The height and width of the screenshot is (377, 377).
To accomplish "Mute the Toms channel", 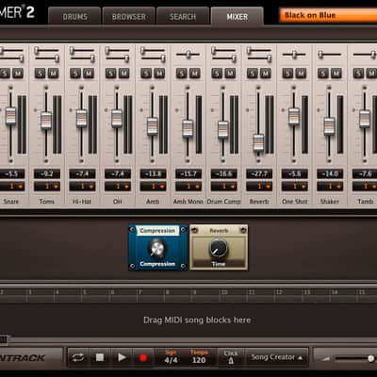I will [x=53, y=74].
